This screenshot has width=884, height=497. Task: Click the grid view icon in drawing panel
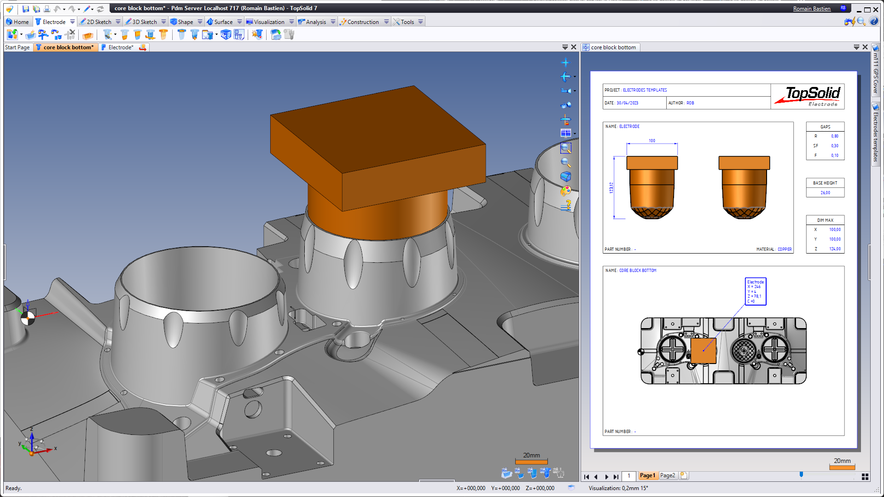865,477
